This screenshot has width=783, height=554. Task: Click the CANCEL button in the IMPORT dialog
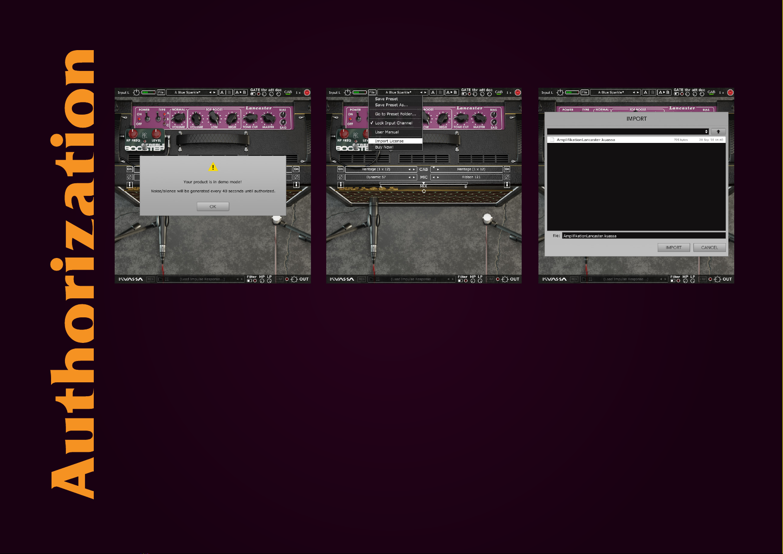[x=709, y=247]
